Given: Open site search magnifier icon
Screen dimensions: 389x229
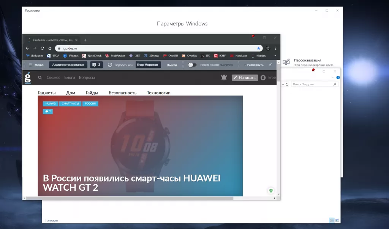Looking at the screenshot, I should (40, 77).
